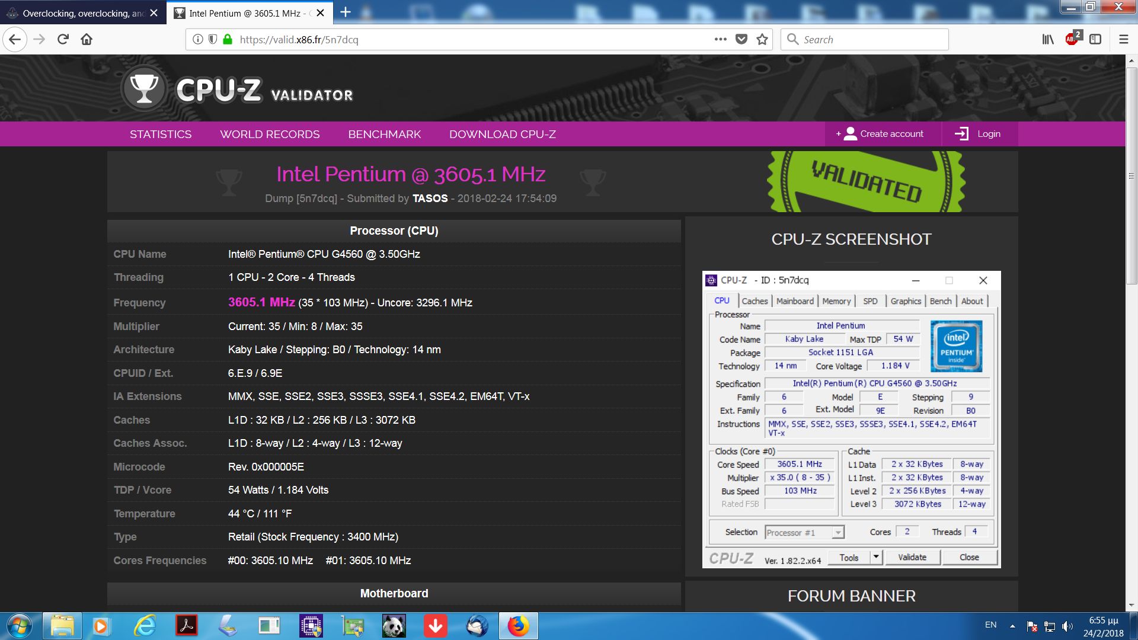Click the Search box in Firefox toolbar

[x=865, y=40]
